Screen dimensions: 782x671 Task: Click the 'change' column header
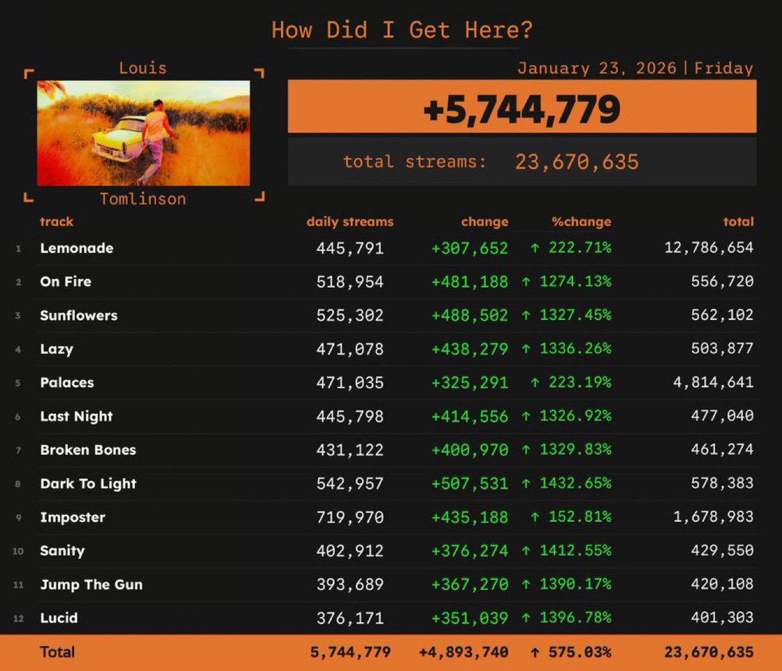click(x=484, y=221)
